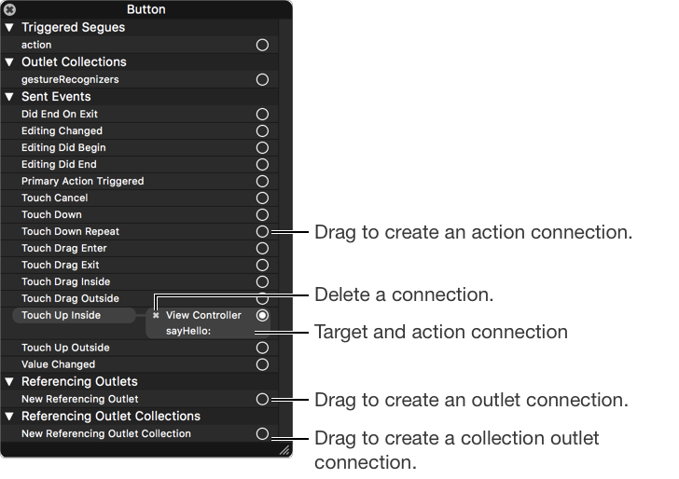679x479 pixels.
Task: Click the New Referencing Outlet connection circle
Action: click(x=262, y=399)
